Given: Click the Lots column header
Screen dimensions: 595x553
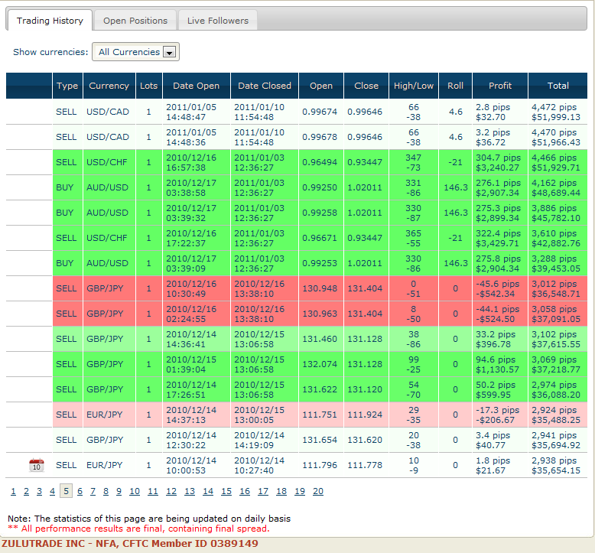Looking at the screenshot, I should coord(148,86).
